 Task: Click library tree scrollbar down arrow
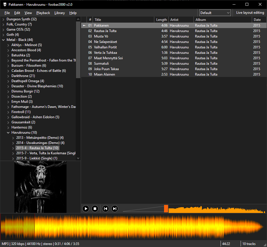tap(78, 158)
